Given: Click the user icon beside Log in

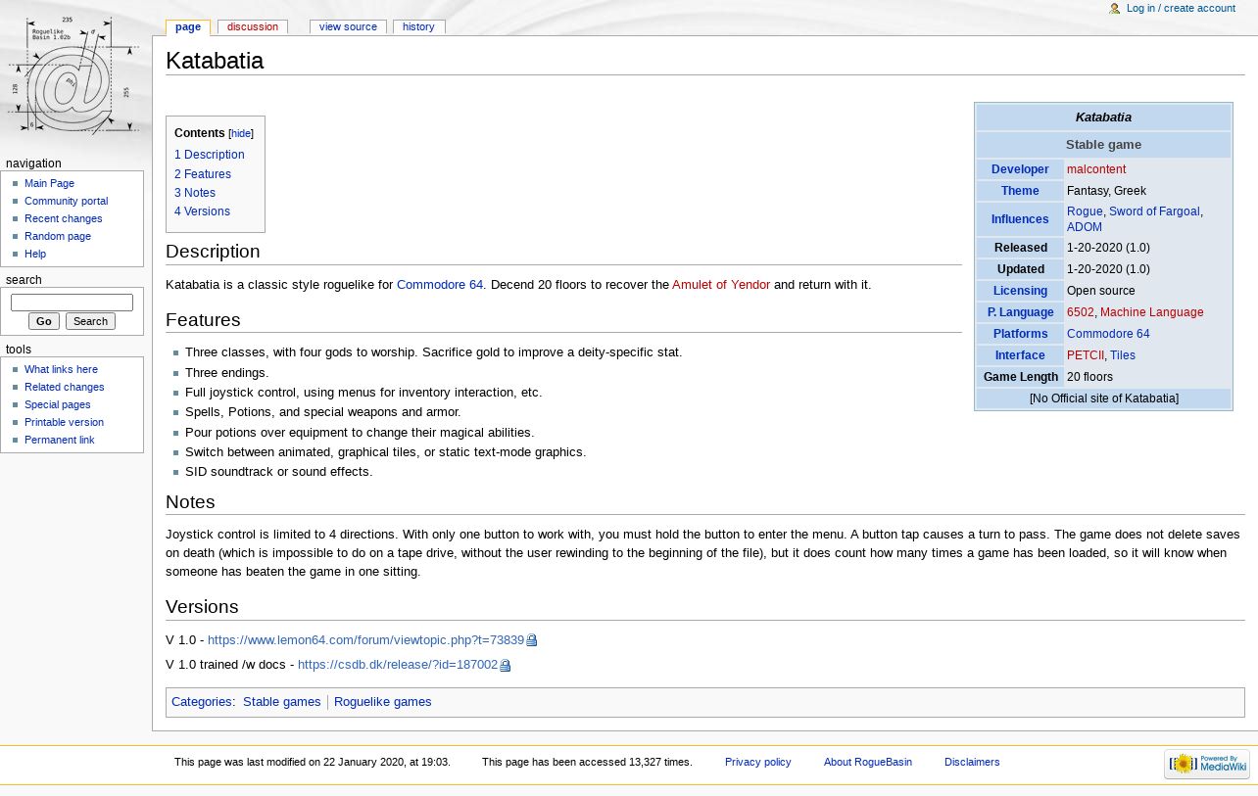Looking at the screenshot, I should [1115, 9].
